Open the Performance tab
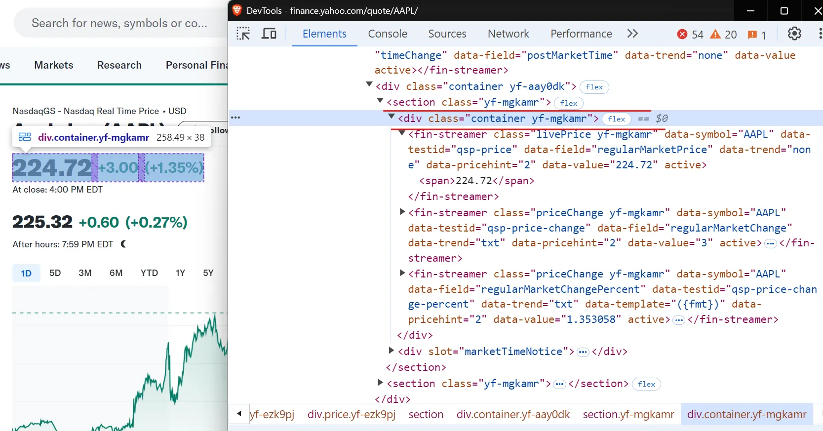 point(581,34)
